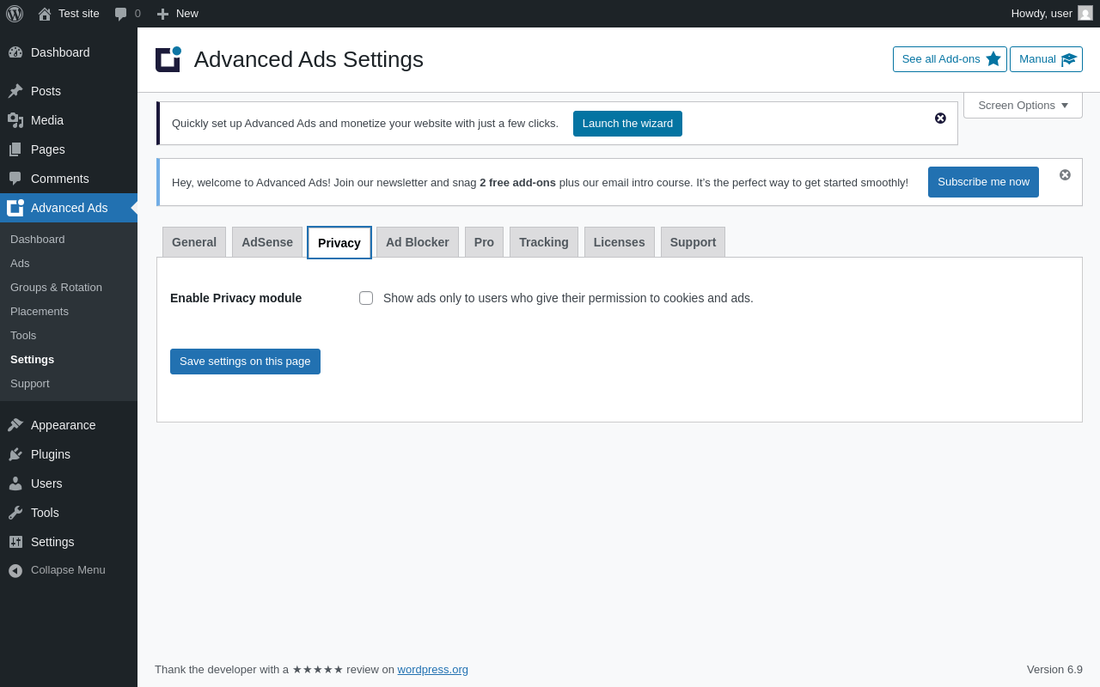Click the Plugins plug icon in sidebar
This screenshot has width=1100, height=687.
pyautogui.click(x=15, y=454)
